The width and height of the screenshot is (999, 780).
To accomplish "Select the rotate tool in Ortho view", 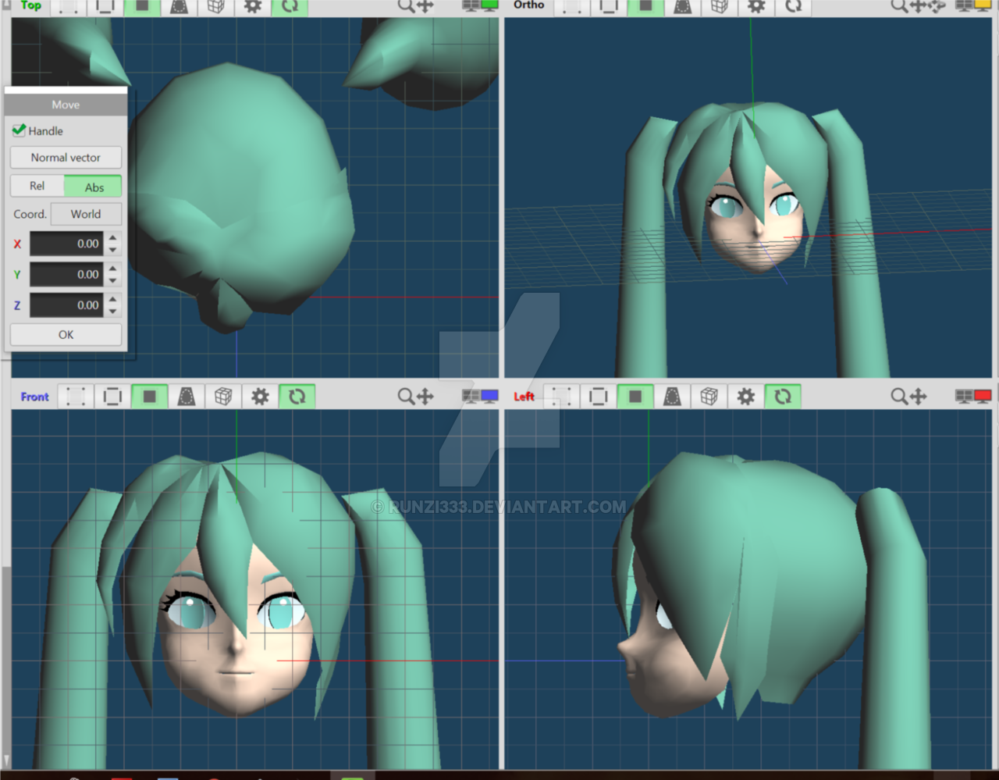I will coord(937,5).
